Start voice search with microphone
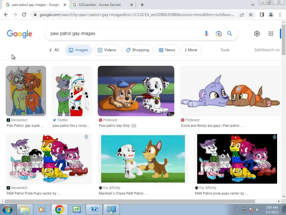 (206, 34)
